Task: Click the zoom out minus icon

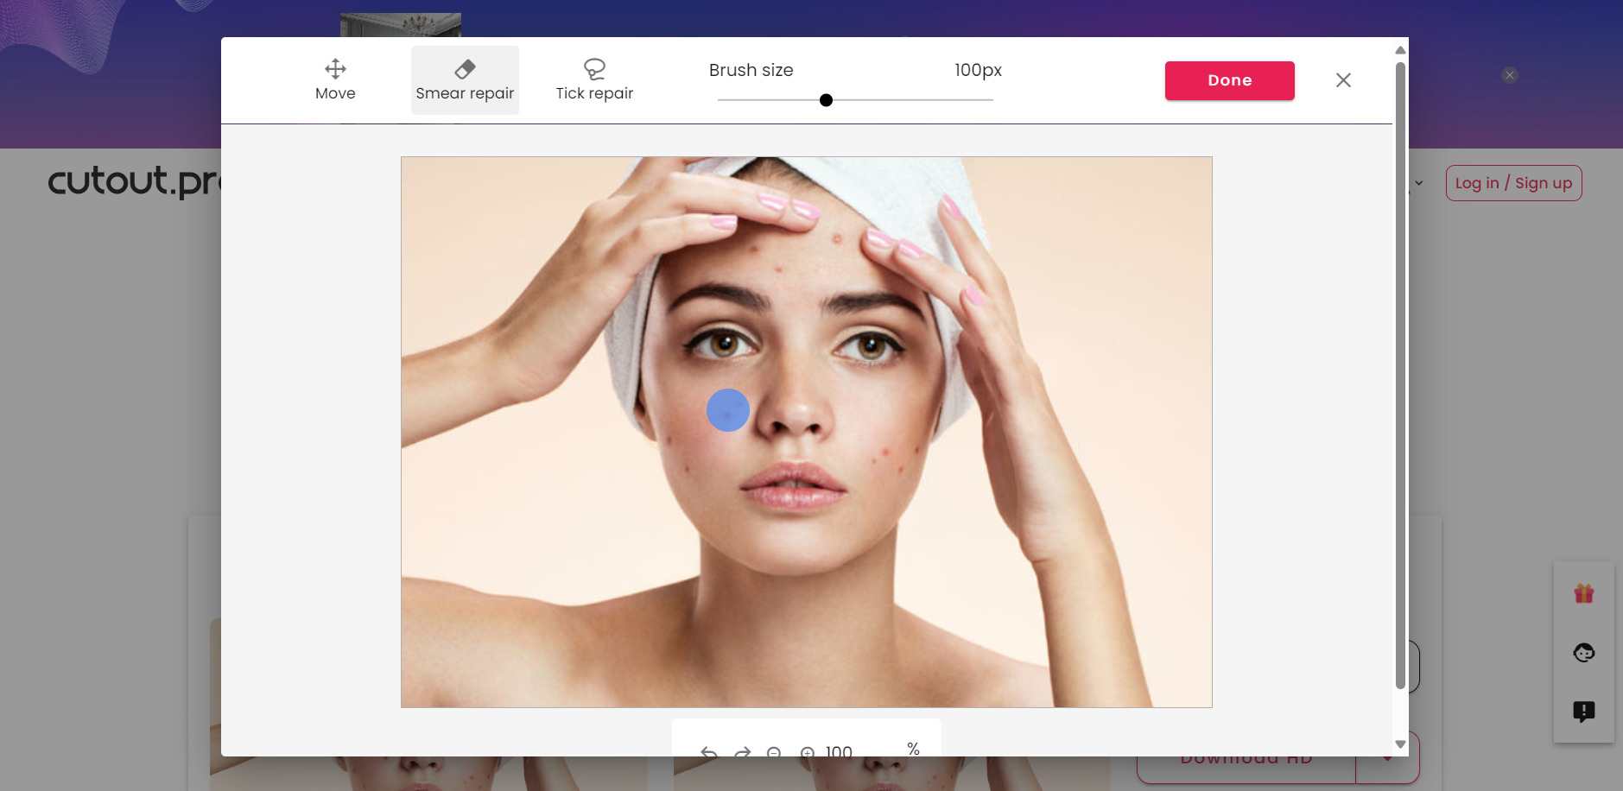Action: coord(774,752)
